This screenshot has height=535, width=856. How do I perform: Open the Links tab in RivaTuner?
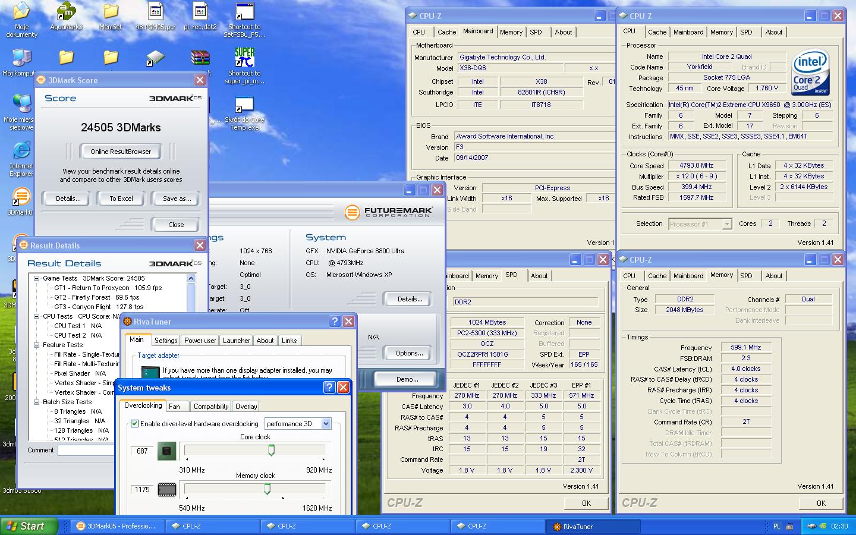(289, 341)
